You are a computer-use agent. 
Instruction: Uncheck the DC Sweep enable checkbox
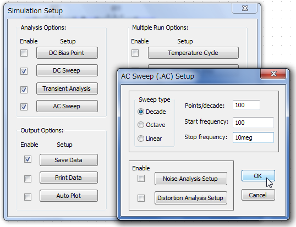tap(24, 71)
